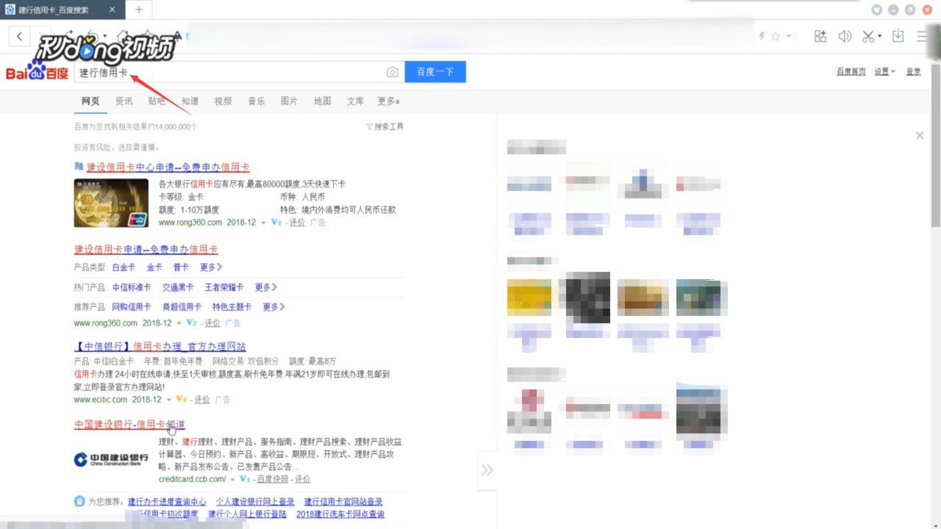The width and height of the screenshot is (941, 529).
Task: Select the 网页 tab
Action: (90, 101)
